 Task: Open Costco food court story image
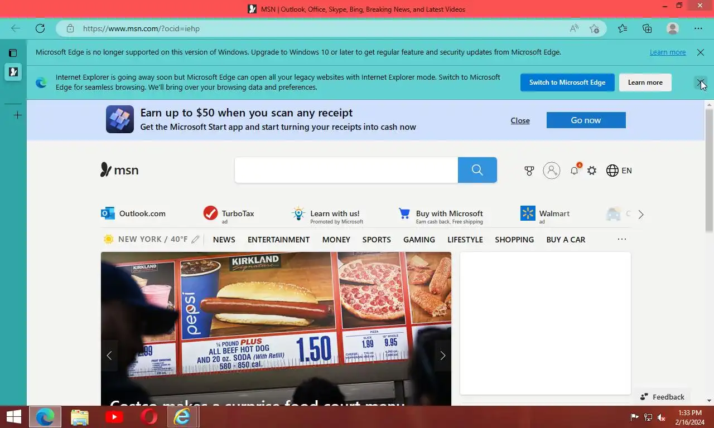pos(276,329)
